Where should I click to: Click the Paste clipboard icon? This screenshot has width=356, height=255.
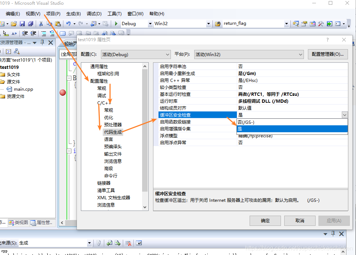click(x=58, y=24)
